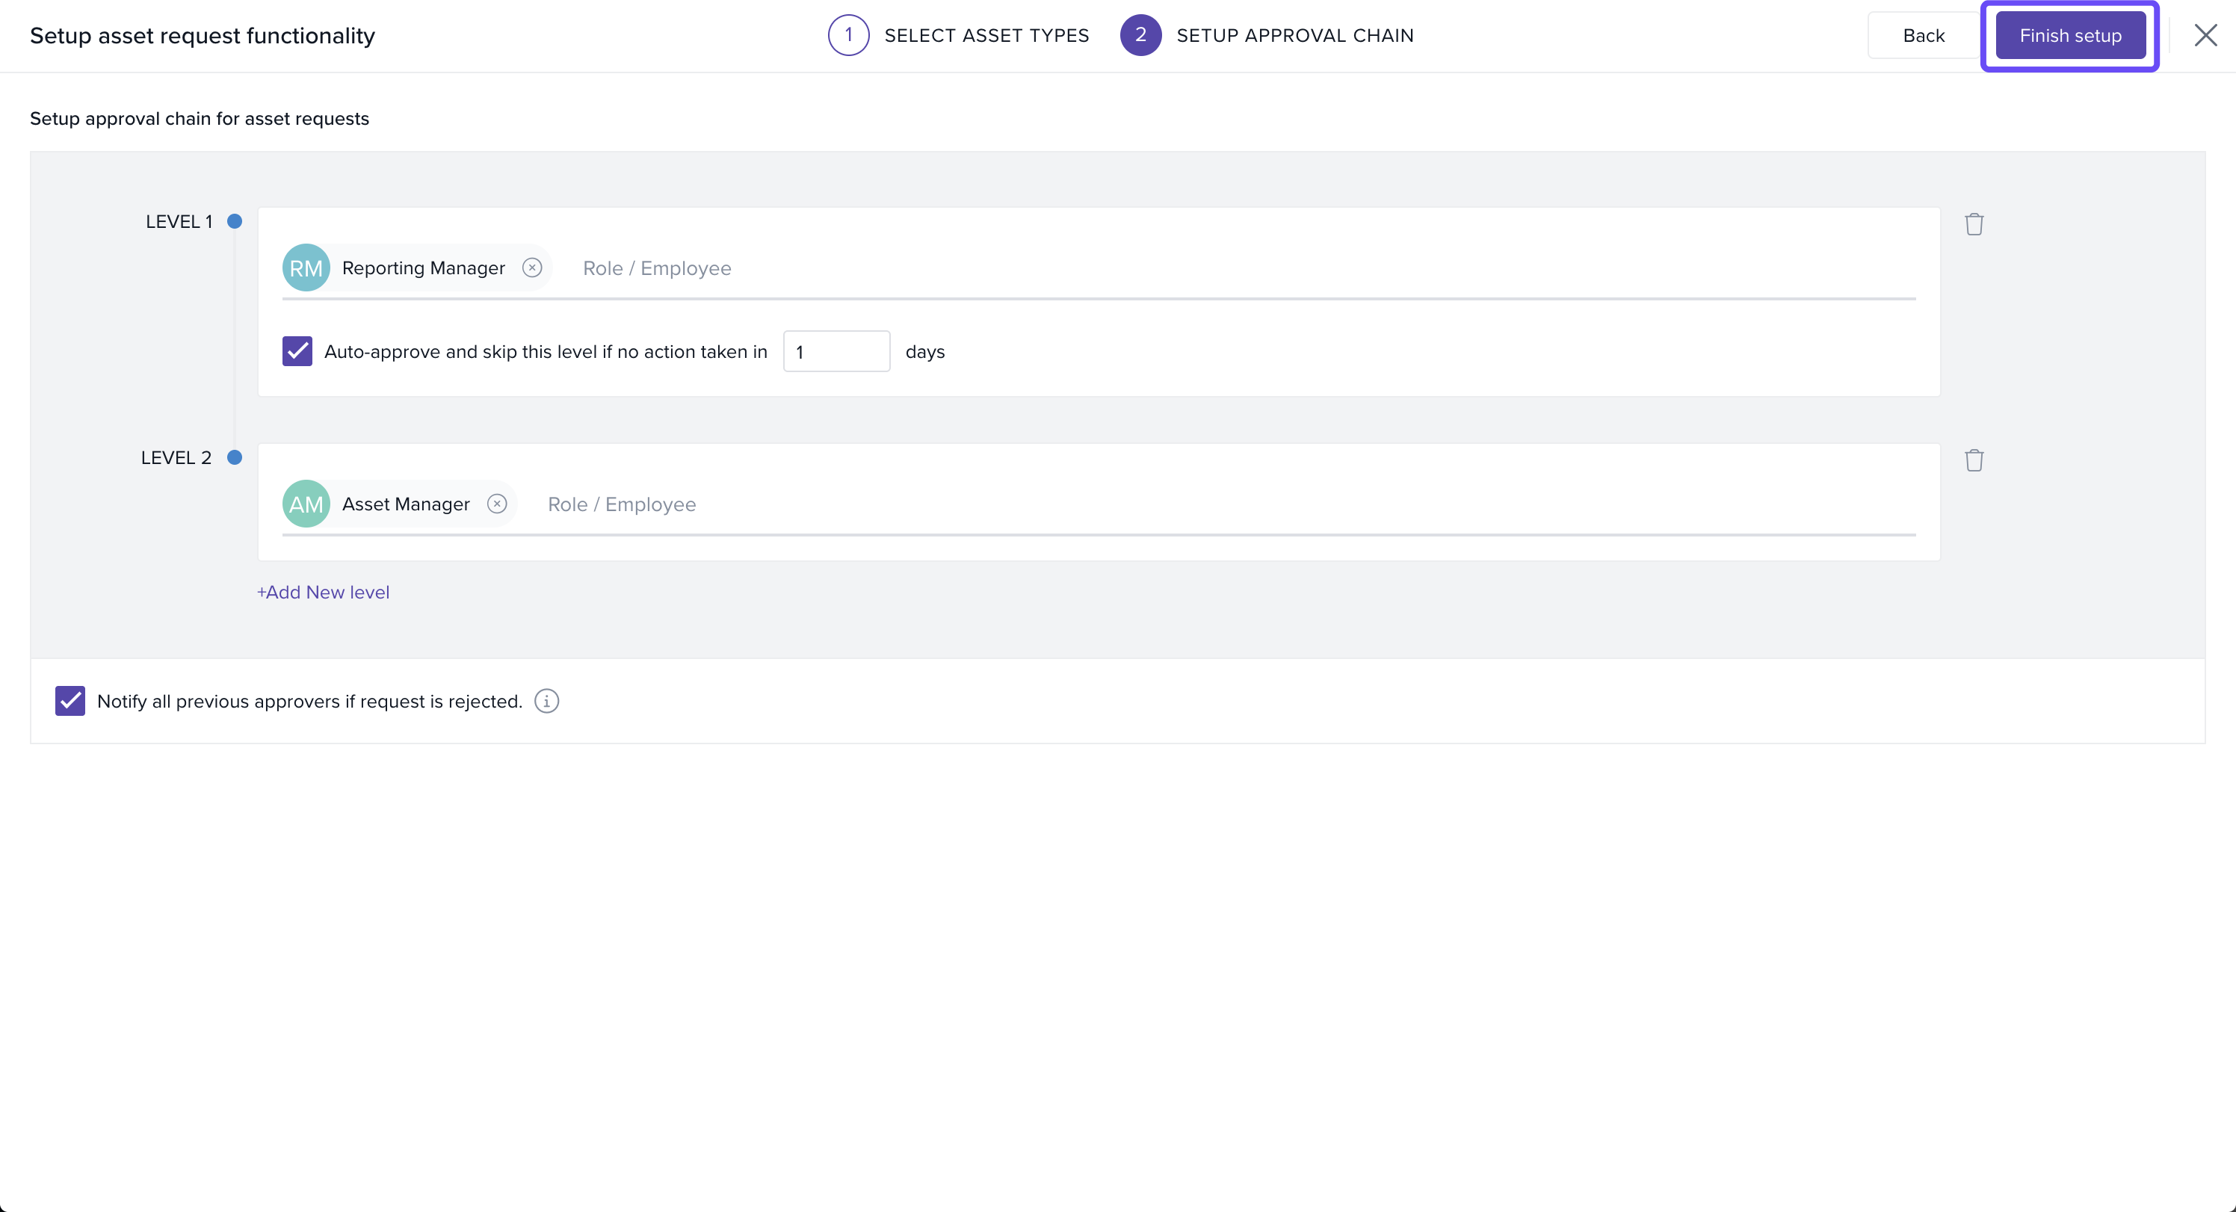This screenshot has width=2236, height=1212.
Task: Click the AM avatar circle
Action: pyautogui.click(x=306, y=504)
